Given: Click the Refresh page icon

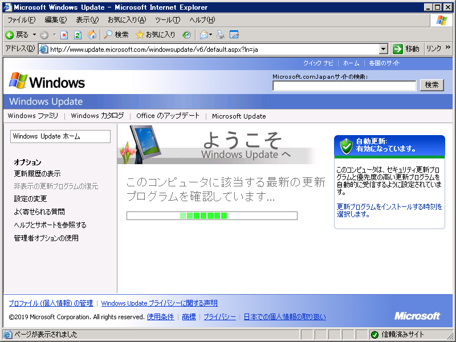Looking at the screenshot, I should coord(78,35).
